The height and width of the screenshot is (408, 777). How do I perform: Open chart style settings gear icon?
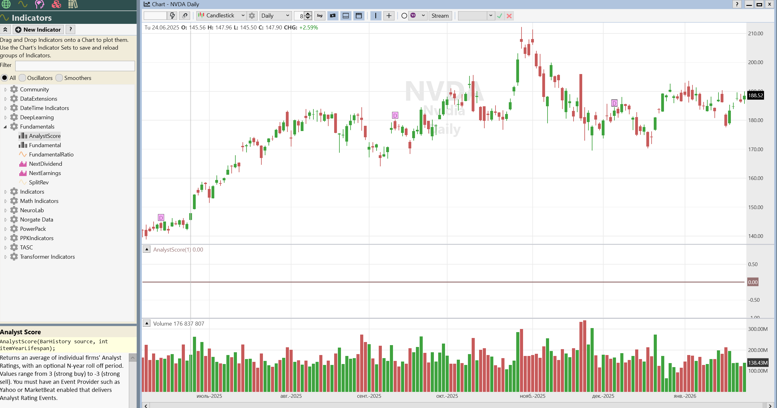[252, 16]
